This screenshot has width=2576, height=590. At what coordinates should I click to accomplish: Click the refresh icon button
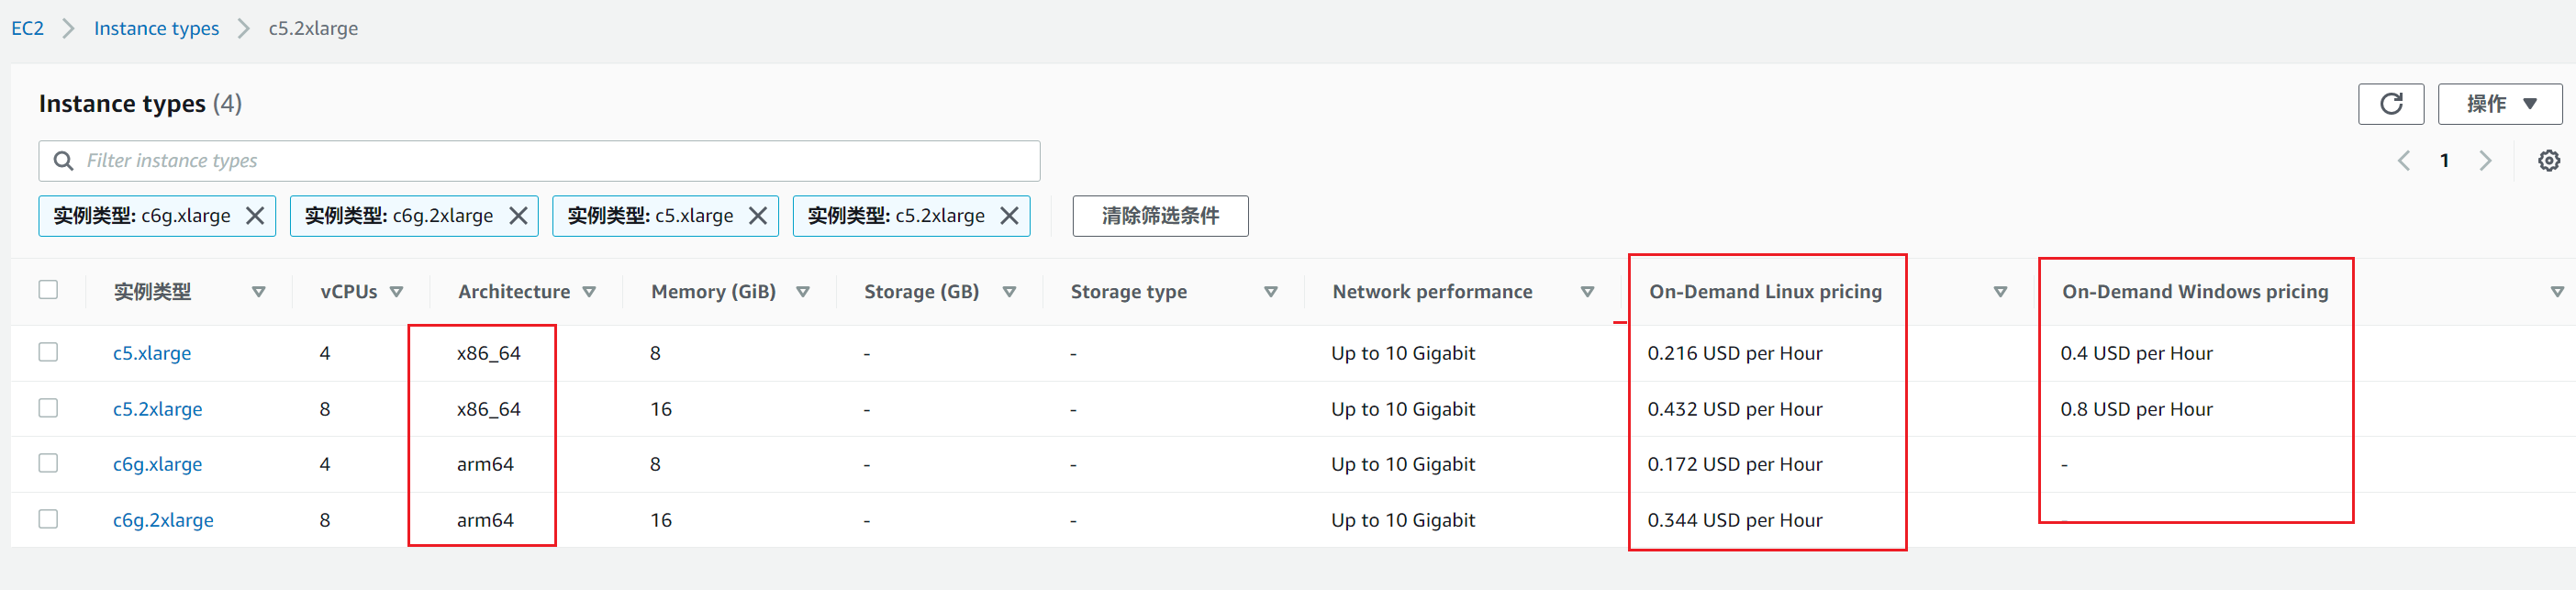[x=2390, y=104]
